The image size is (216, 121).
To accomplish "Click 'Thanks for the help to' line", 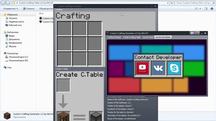I will pos(120,112).
